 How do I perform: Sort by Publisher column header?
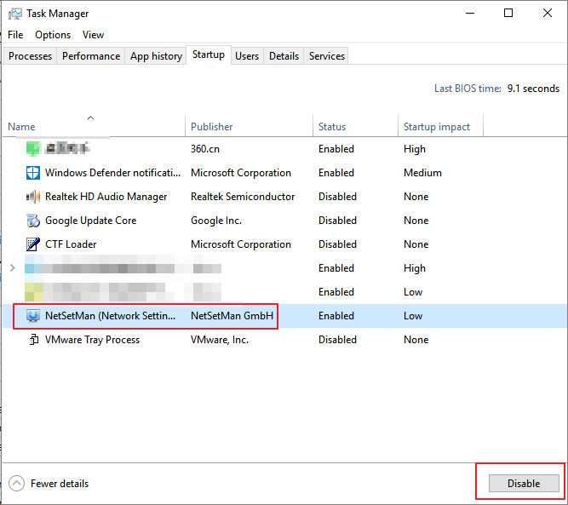tap(212, 127)
